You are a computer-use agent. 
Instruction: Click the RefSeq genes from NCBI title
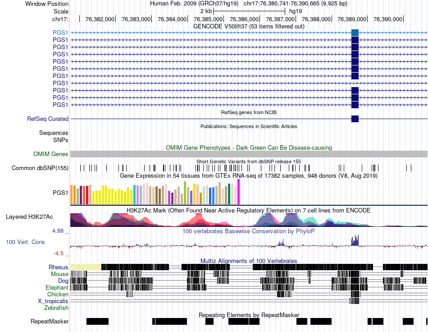coord(249,112)
